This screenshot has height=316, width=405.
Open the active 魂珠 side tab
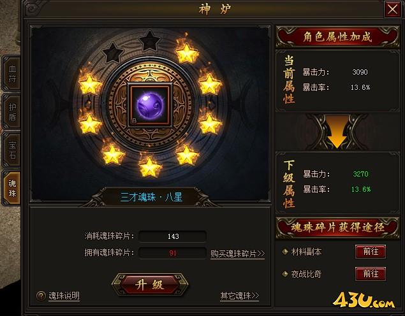click(12, 188)
